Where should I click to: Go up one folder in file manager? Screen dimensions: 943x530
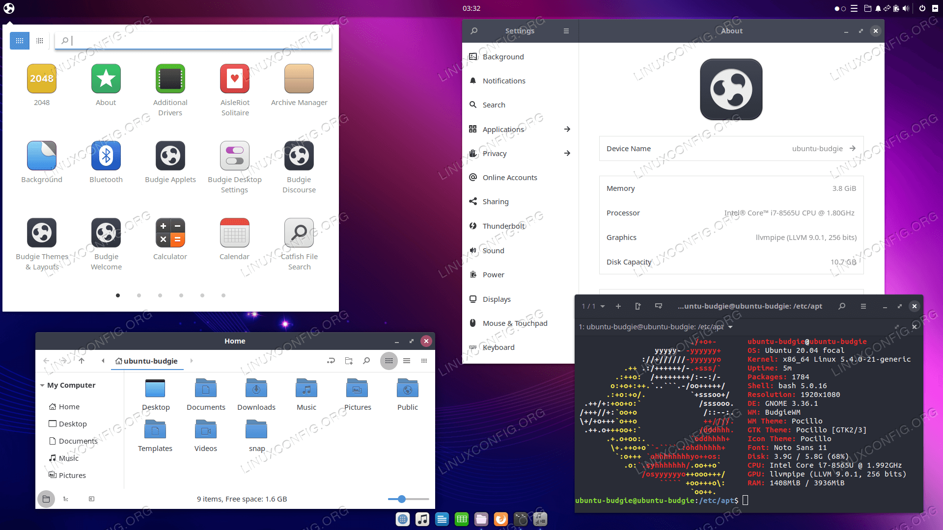tap(82, 361)
